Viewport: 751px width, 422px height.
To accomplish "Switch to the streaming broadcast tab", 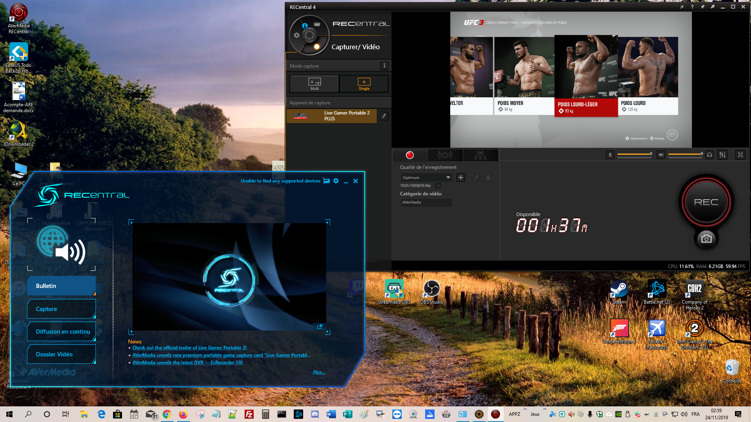I will click(x=445, y=155).
